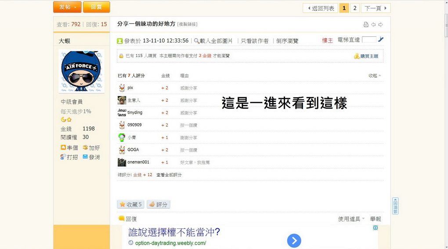Click the magnifier icon for 載入全部圖片

pyautogui.click(x=196, y=41)
